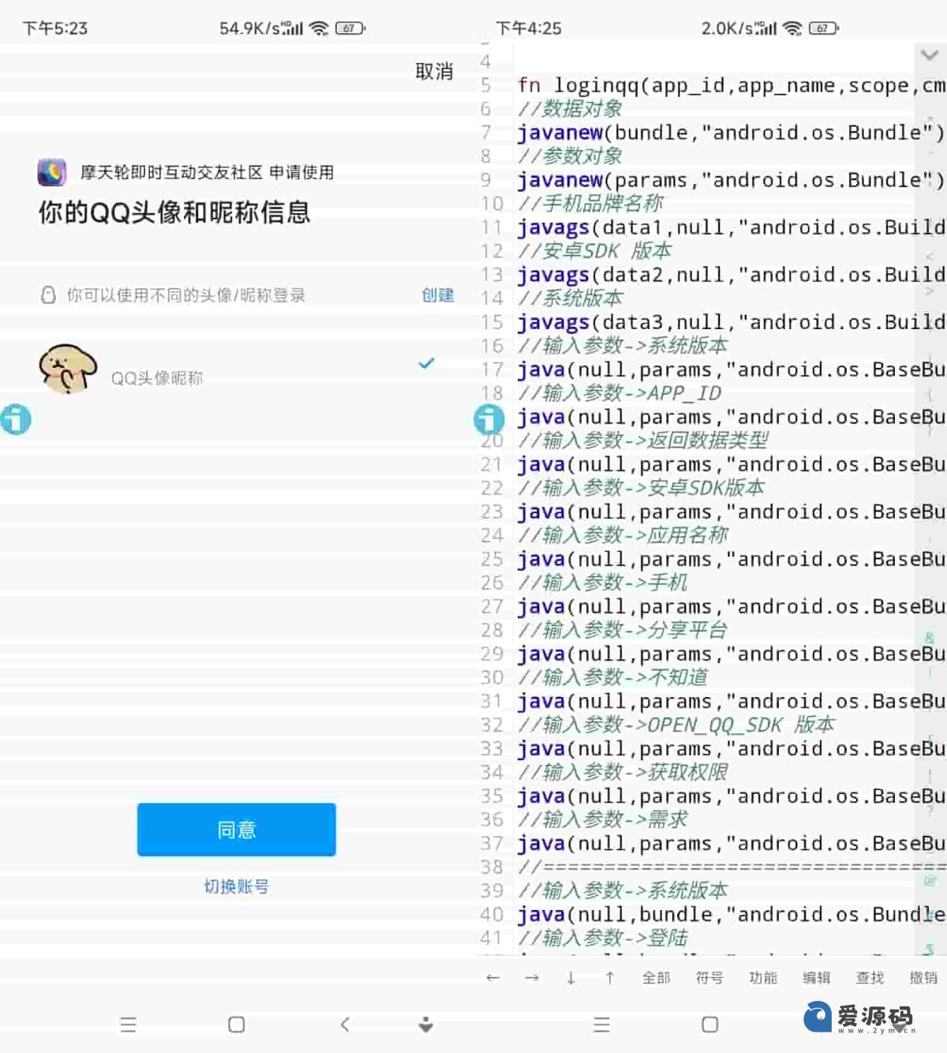This screenshot has width=947, height=1053.
Task: Select the comment '//输入参数->手机'
Action: coord(603,583)
